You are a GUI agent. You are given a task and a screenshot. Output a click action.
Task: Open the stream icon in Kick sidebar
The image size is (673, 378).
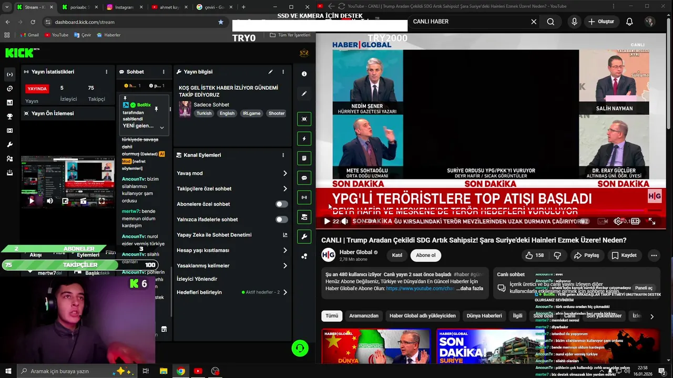(9, 75)
